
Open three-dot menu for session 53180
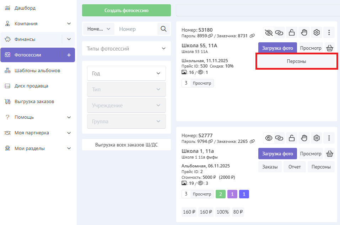click(x=329, y=33)
